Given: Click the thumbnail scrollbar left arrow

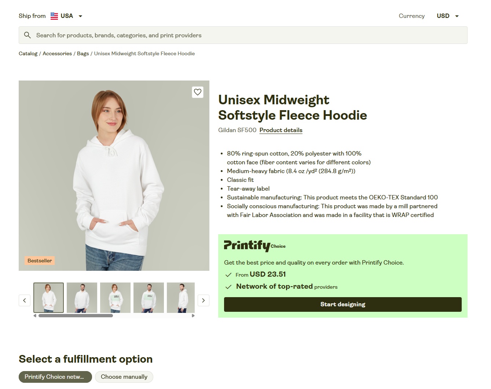Looking at the screenshot, I should click(35, 315).
